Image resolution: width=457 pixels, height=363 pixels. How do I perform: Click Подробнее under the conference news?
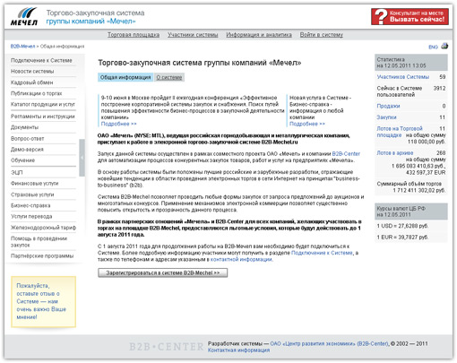click(x=118, y=124)
